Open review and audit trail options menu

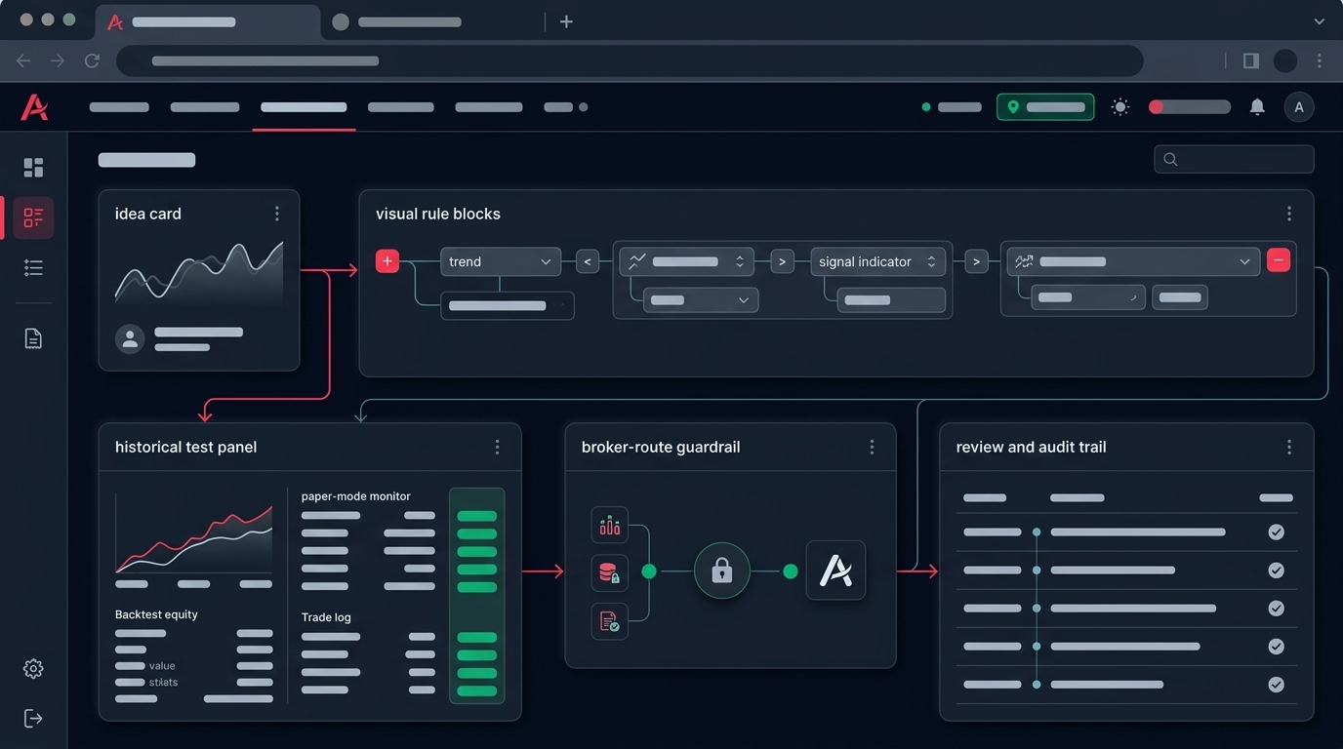[x=1289, y=447]
